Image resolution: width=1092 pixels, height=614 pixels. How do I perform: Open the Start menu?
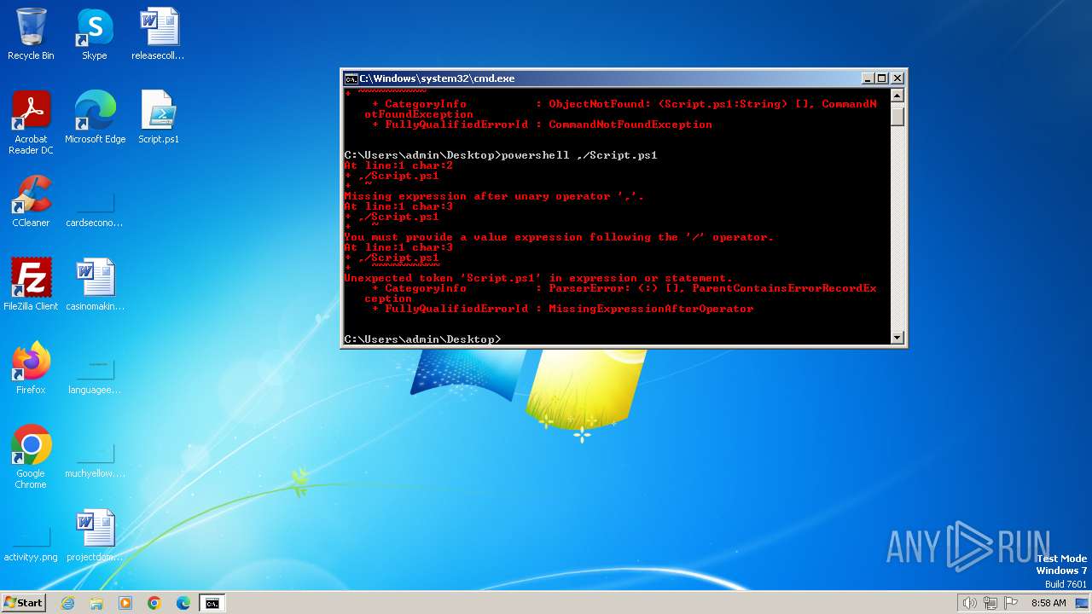coord(23,603)
